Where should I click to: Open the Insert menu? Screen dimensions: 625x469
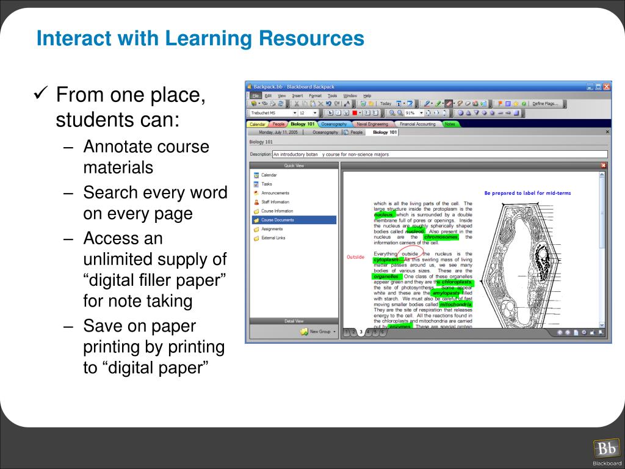[x=297, y=96]
